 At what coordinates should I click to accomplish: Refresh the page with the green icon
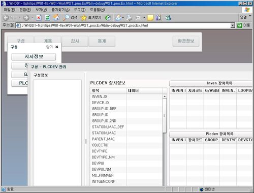point(48,18)
